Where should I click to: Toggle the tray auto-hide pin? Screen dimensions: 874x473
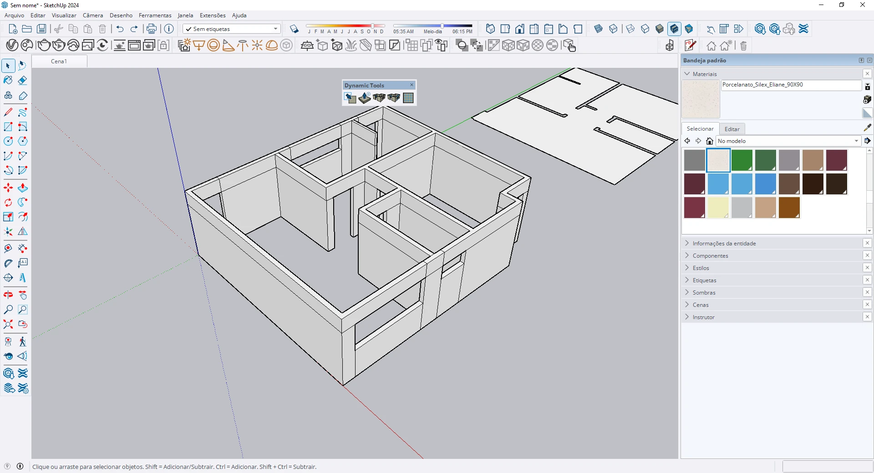861,60
